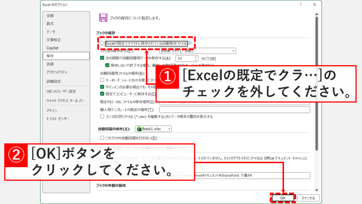Click the SharePoint 下書き server drafts path field
The height and width of the screenshot is (204, 362).
pos(235,176)
